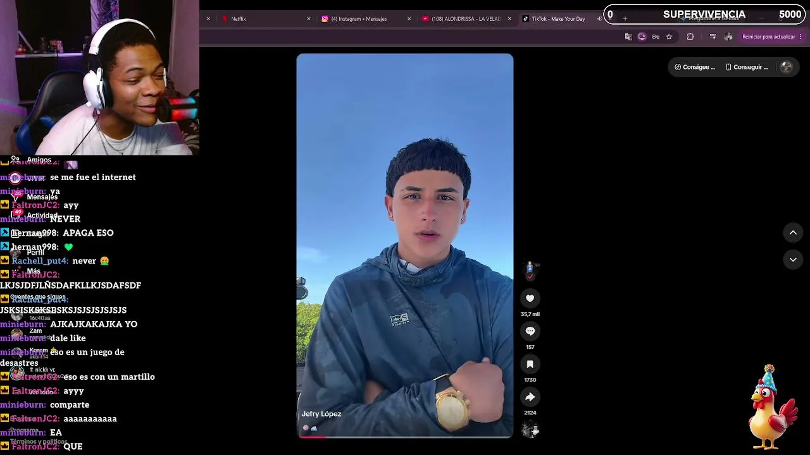Go to the next video with the down chevron
This screenshot has width=810, height=455.
point(793,260)
